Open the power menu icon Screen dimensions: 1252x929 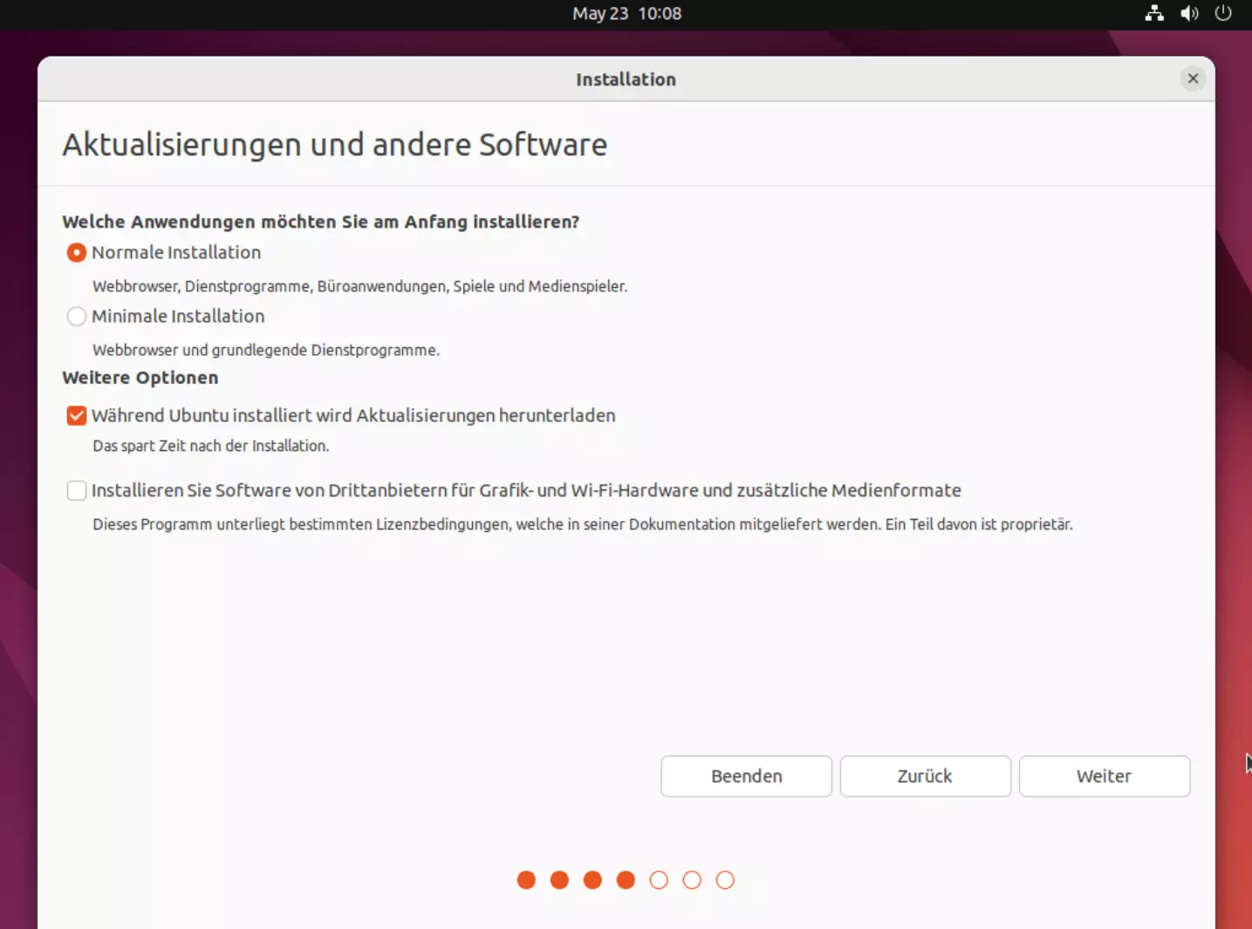click(1223, 13)
